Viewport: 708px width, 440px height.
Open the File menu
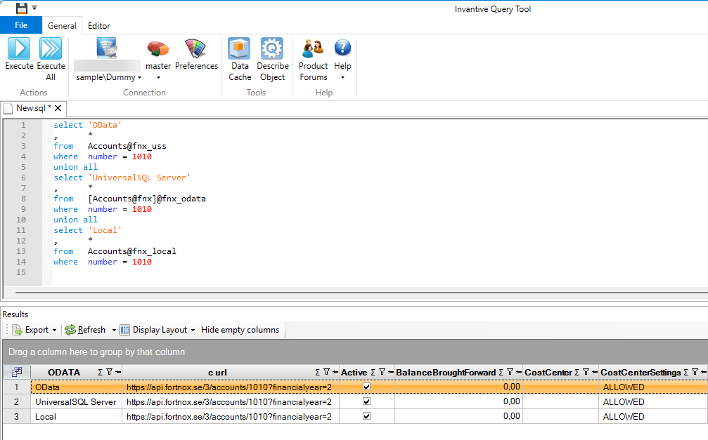click(x=21, y=25)
